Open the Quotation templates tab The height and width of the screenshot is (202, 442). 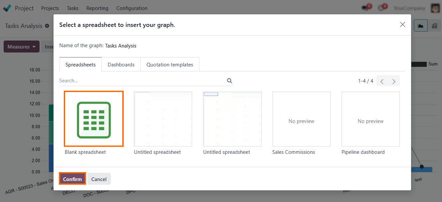tap(169, 65)
